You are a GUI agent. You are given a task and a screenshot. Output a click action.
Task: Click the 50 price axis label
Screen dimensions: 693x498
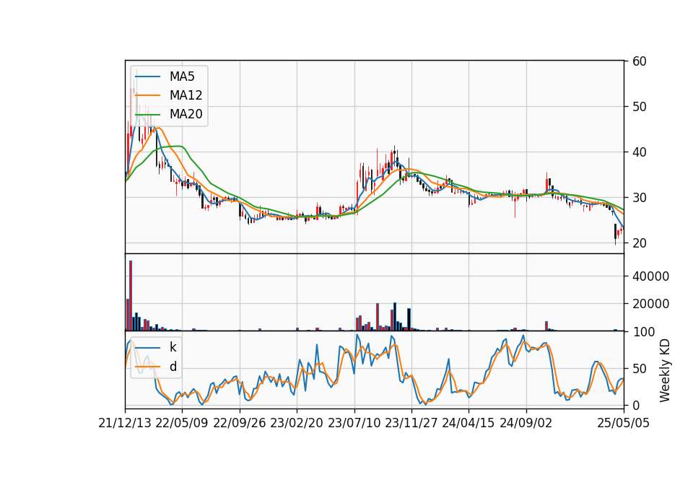tap(639, 107)
